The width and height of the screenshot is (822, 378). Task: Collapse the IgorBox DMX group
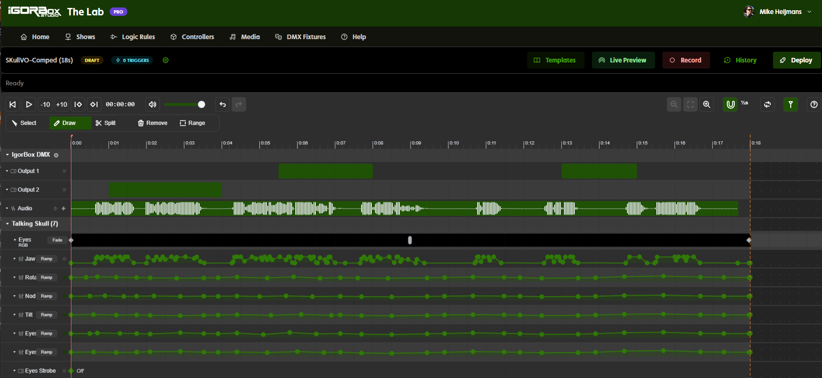click(7, 155)
